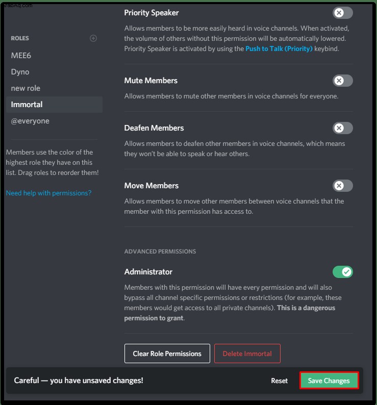The width and height of the screenshot is (377, 405).
Task: Click the Priority Speaker heading
Action: coord(152,13)
